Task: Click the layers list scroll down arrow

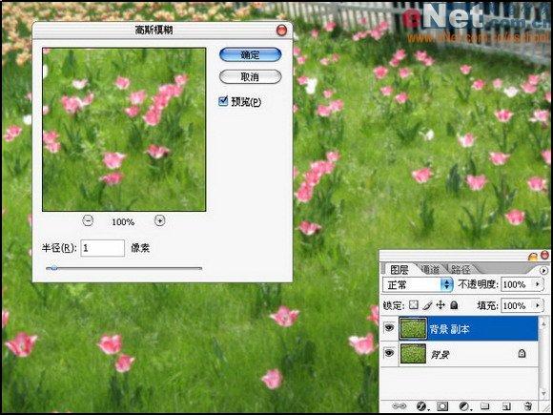Action: tap(543, 393)
